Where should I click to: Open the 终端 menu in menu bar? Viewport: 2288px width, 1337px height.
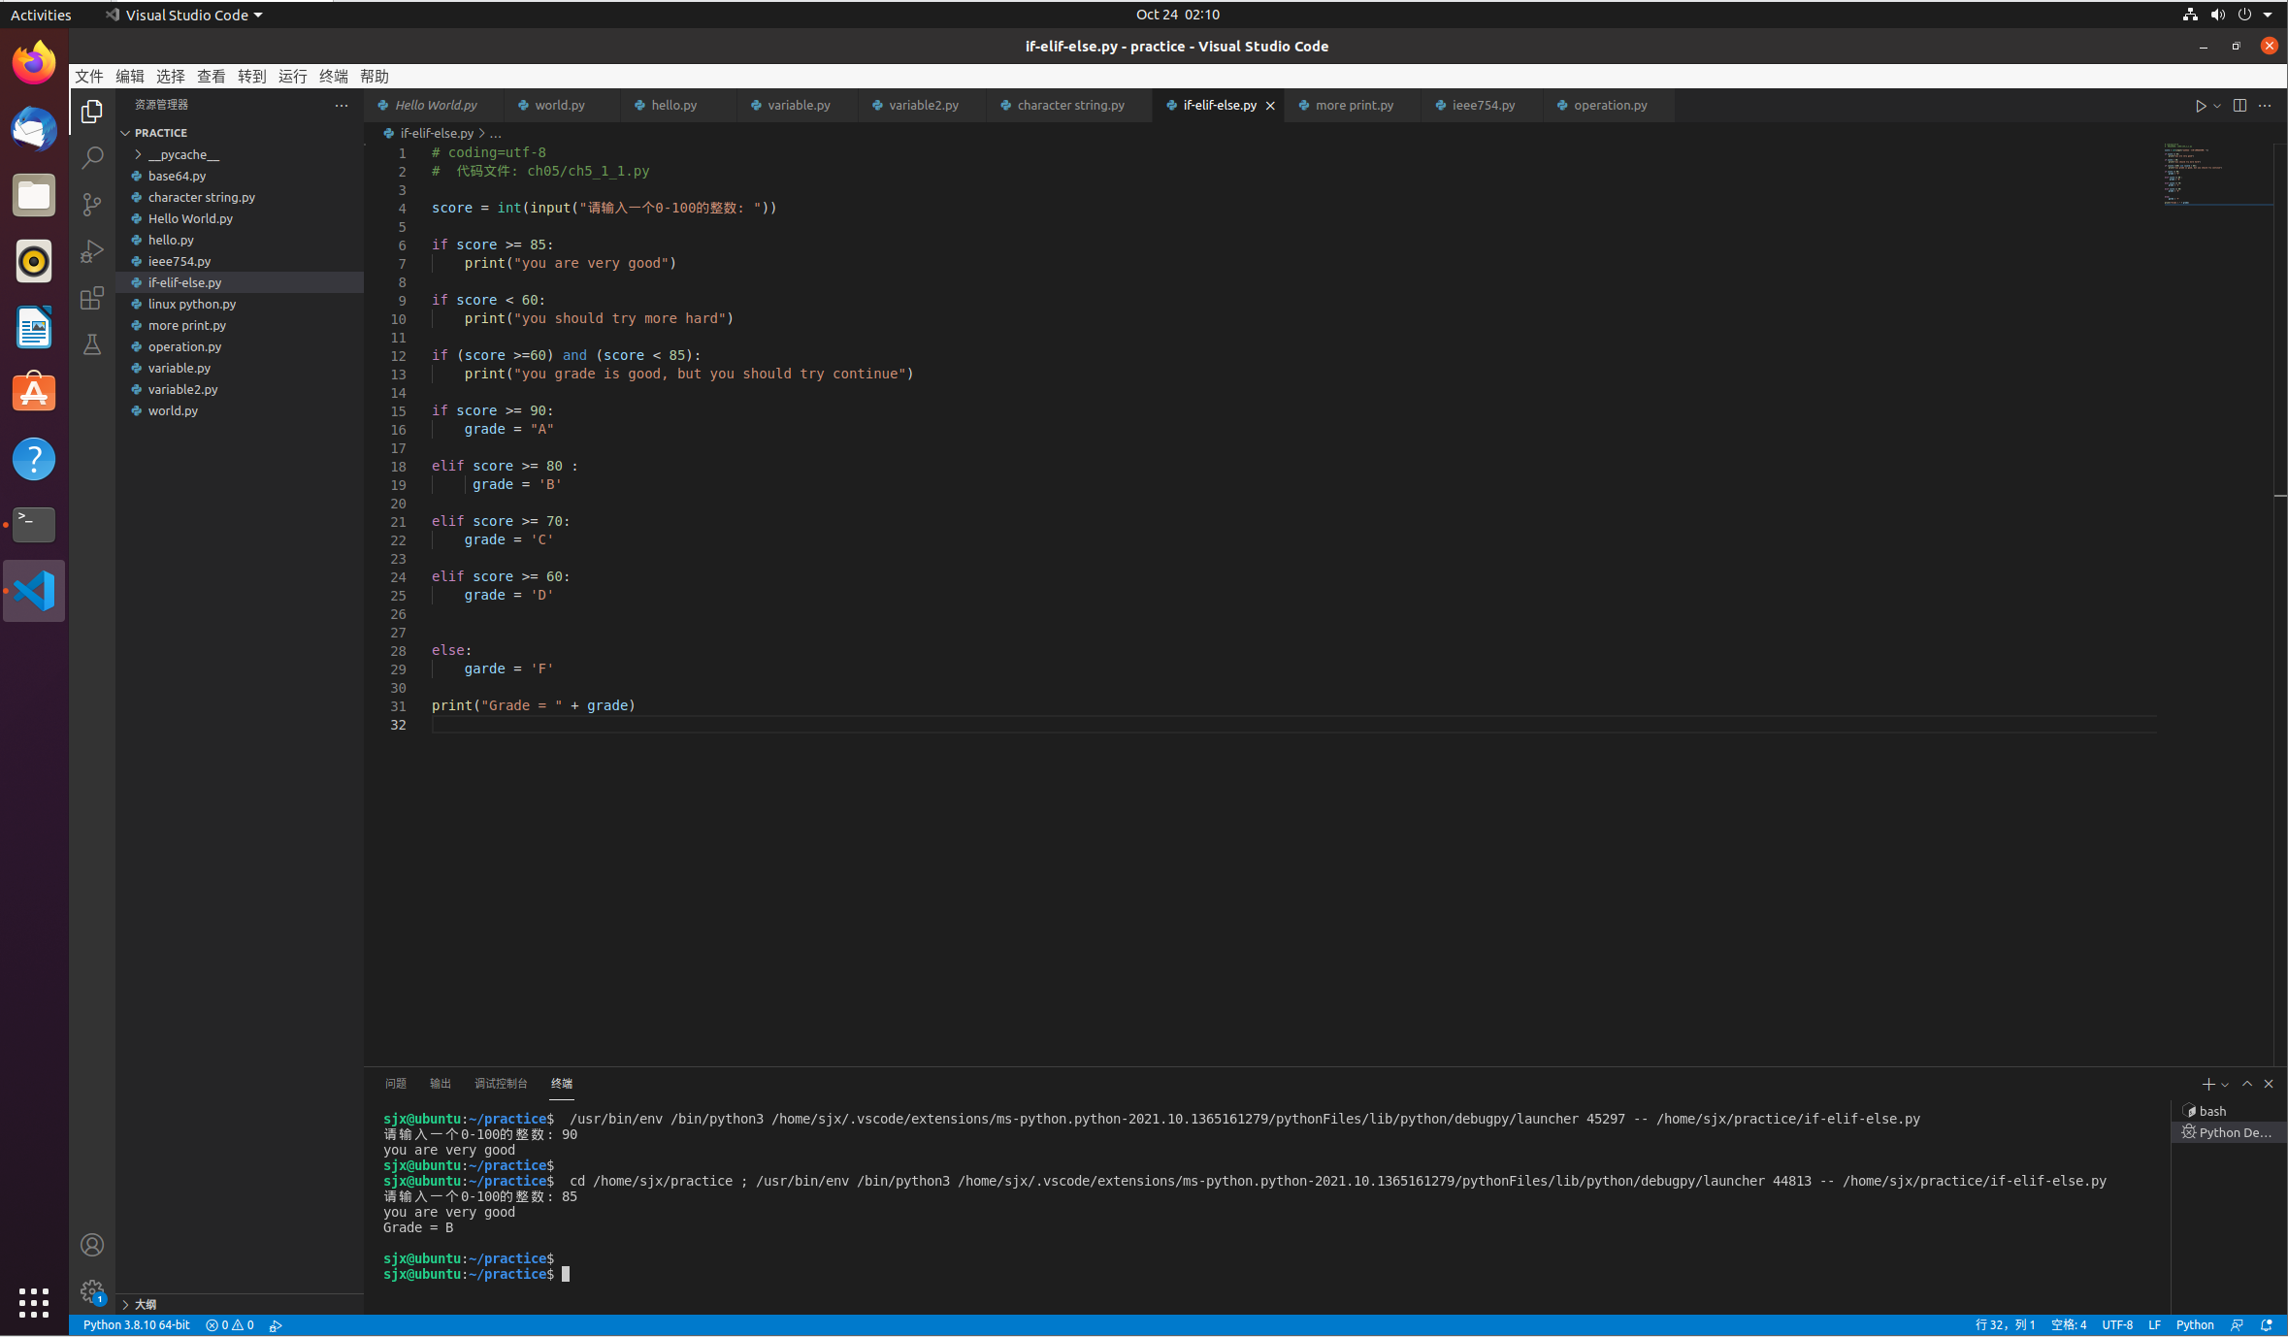point(333,77)
